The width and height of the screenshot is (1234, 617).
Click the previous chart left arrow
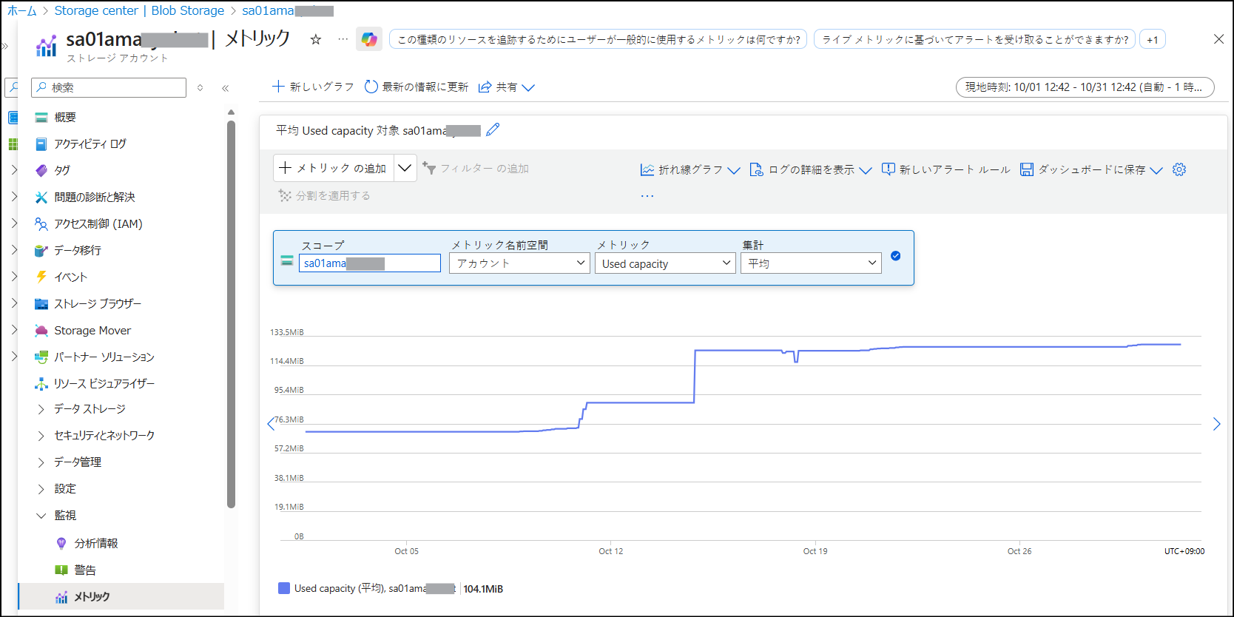click(x=271, y=424)
